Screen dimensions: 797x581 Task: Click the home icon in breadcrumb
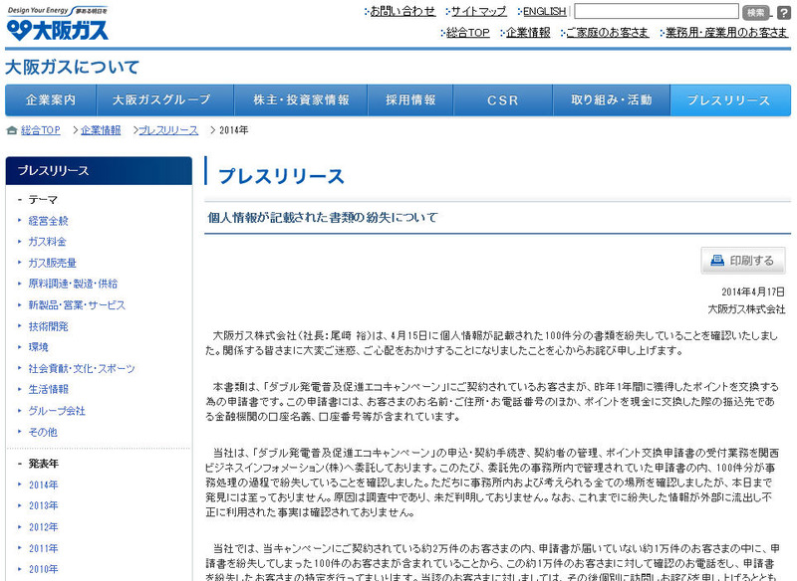pyautogui.click(x=11, y=130)
